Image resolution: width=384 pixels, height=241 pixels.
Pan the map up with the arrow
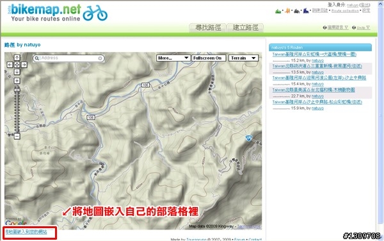tap(17, 58)
